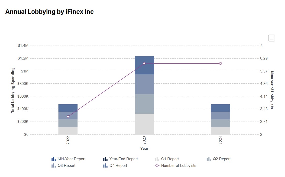Click the 2023 lobbyists data point
Viewport: 285px width, 177px height.
[x=144, y=63]
